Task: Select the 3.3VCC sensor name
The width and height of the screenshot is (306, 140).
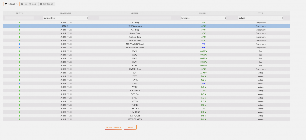Action: (135, 80)
